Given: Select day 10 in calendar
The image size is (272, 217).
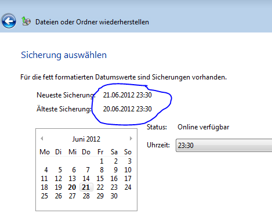Looking at the screenshot, I should pyautogui.click(x=128, y=170).
